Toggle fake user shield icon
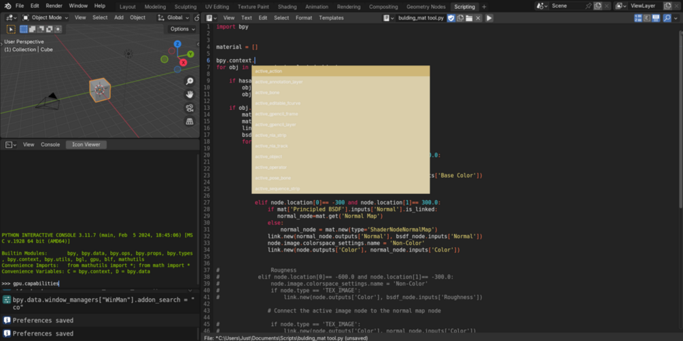Viewport: 683px width, 341px height. pos(451,18)
